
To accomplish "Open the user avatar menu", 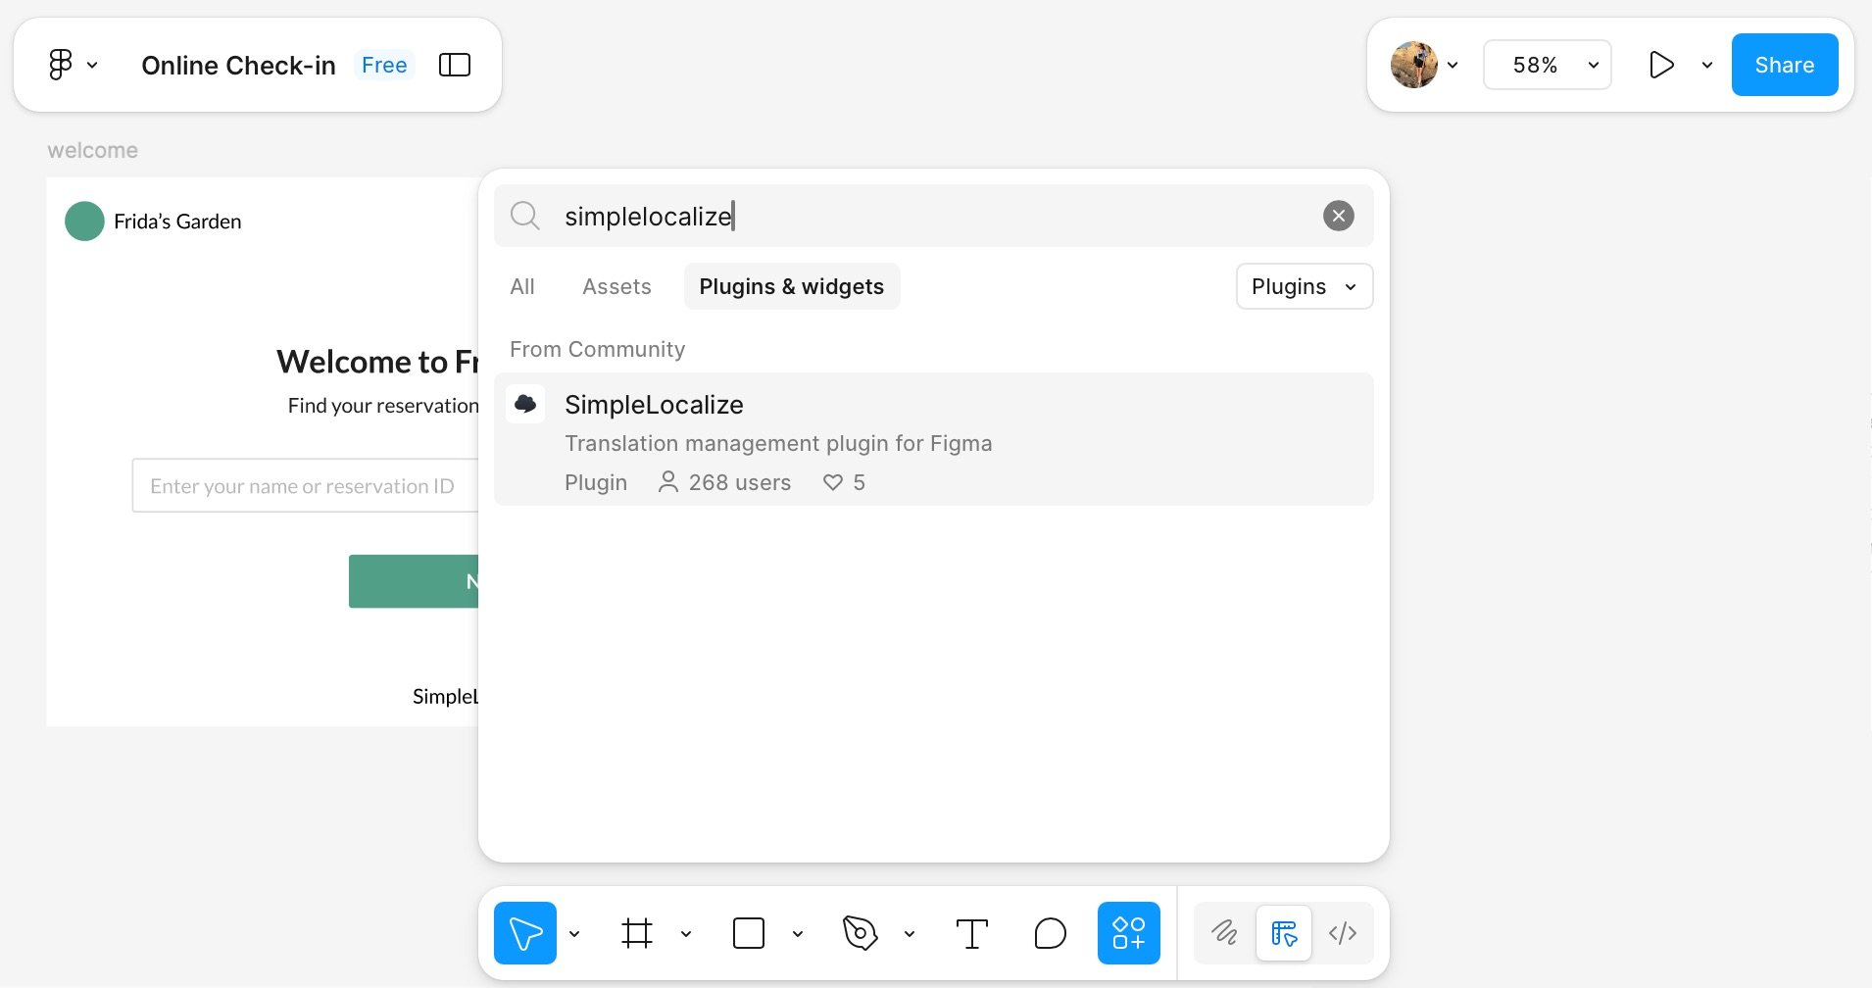I will pos(1413,65).
